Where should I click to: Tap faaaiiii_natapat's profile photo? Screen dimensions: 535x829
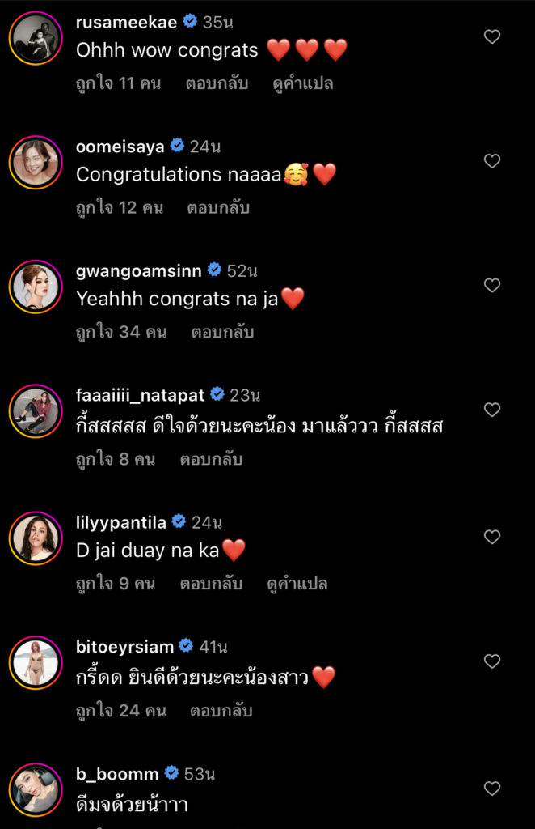point(36,411)
